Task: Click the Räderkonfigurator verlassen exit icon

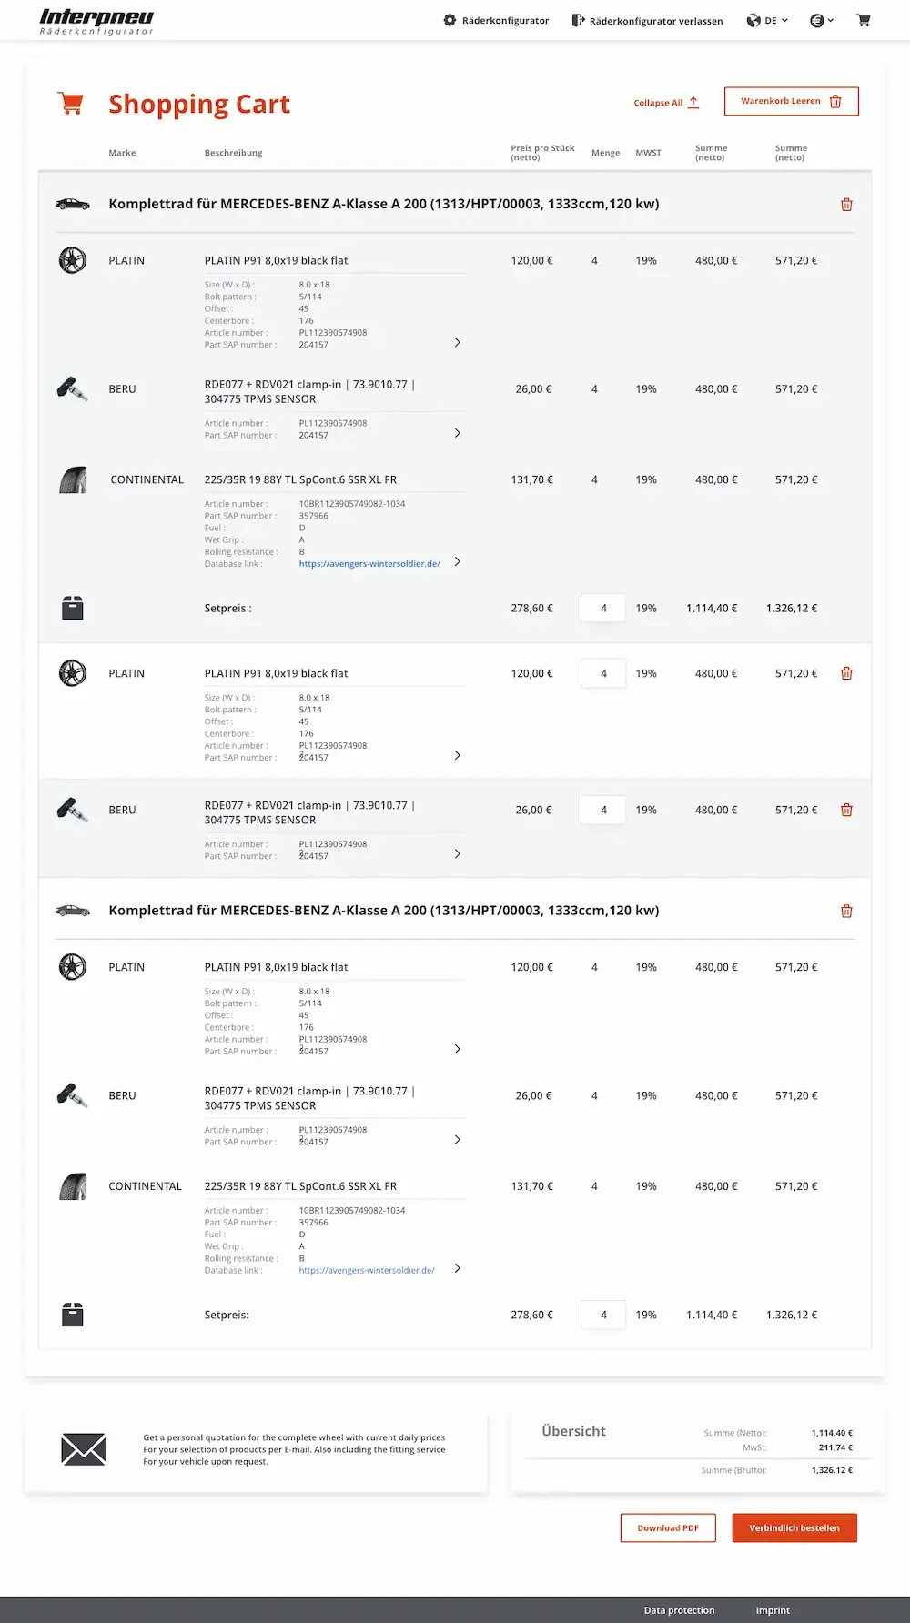Action: [x=578, y=20]
